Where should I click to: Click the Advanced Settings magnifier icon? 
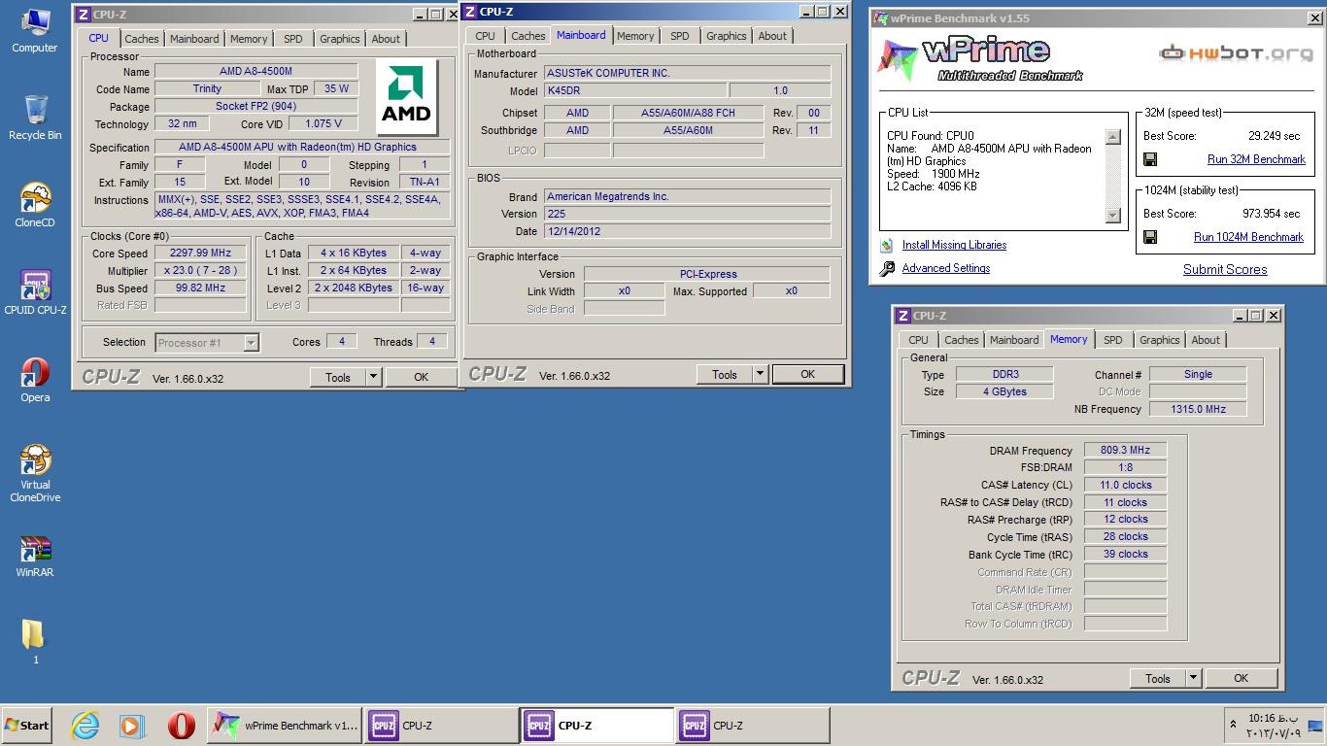(x=886, y=269)
